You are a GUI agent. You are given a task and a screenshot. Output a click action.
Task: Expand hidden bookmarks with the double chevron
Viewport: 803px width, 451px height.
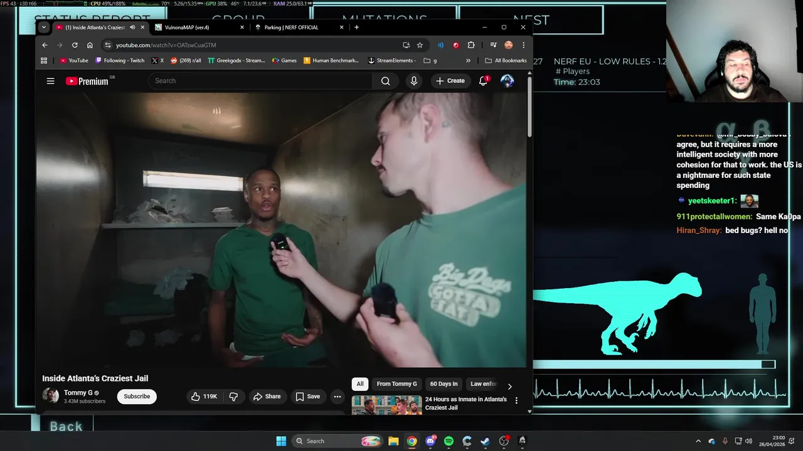coord(468,61)
